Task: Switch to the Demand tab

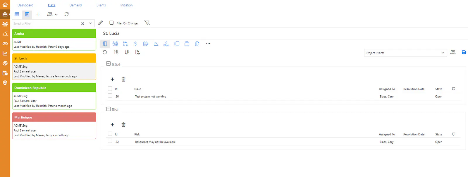Action: coord(75,5)
